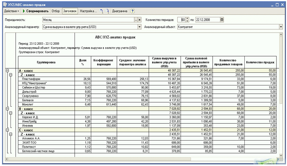Click the Контрагент object combo box
Screen dimensions: 287x166
pyautogui.click(x=228, y=27)
